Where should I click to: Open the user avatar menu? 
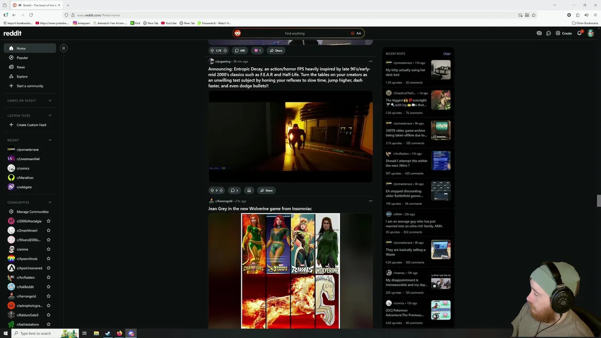pyautogui.click(x=591, y=33)
